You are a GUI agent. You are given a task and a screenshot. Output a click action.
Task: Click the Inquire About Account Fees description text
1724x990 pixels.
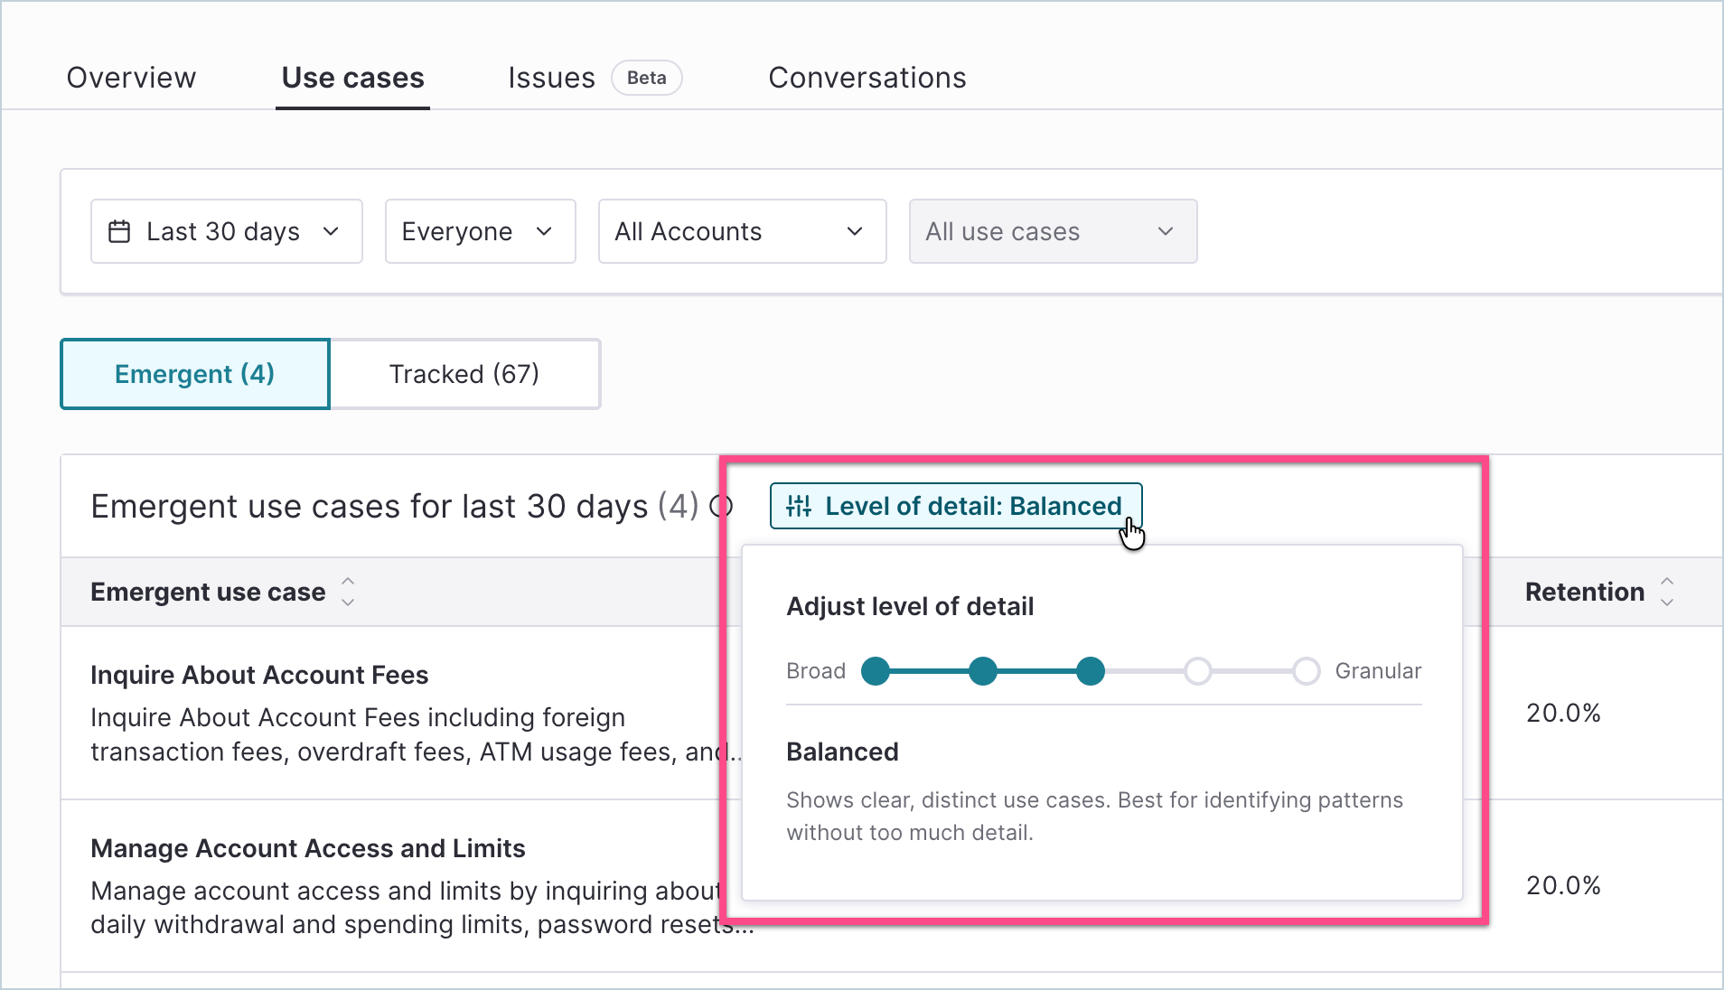tap(415, 734)
